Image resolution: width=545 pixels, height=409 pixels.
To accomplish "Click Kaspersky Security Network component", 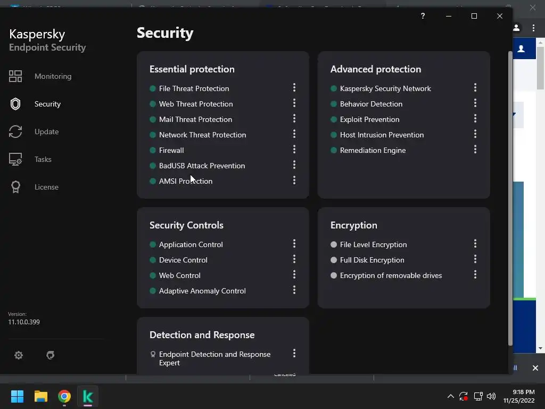I will point(385,89).
